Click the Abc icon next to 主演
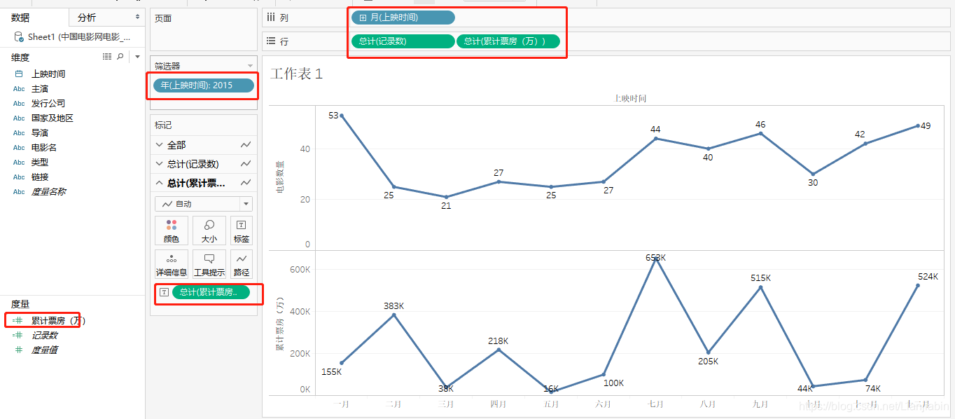955x419 pixels. coord(19,89)
